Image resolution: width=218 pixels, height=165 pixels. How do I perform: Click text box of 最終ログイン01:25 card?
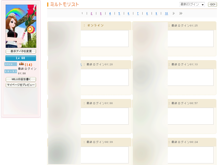pyautogui.click(x=190, y=39)
